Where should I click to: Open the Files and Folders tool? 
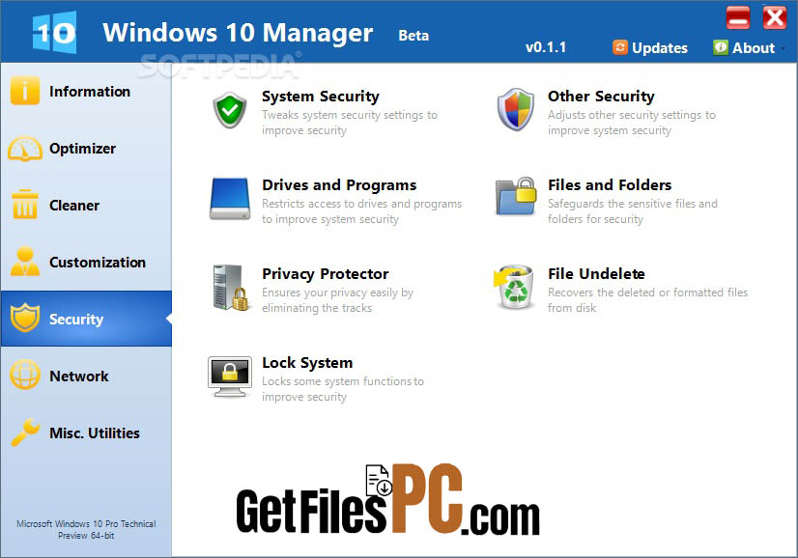coord(610,185)
